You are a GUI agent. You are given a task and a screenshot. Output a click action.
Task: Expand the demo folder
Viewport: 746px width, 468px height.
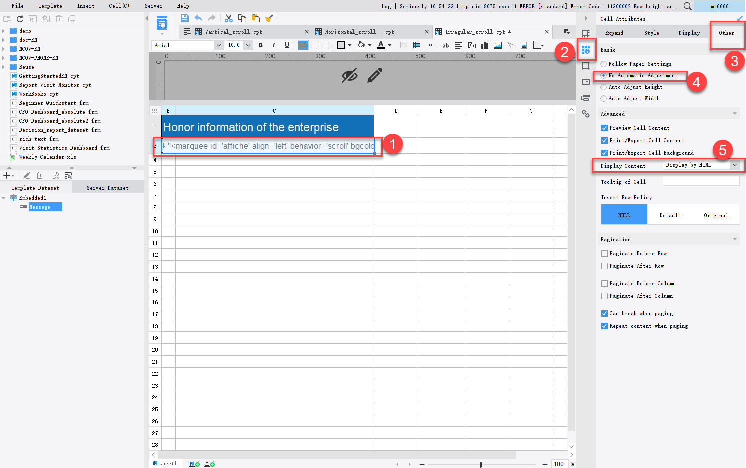(4, 31)
